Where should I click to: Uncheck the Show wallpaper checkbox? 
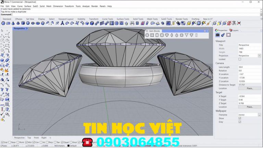pos(240,118)
